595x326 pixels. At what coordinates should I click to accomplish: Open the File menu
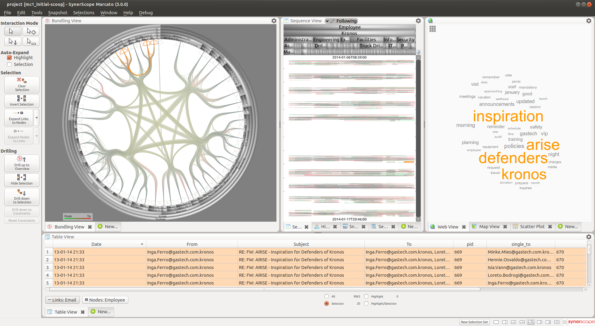7,13
